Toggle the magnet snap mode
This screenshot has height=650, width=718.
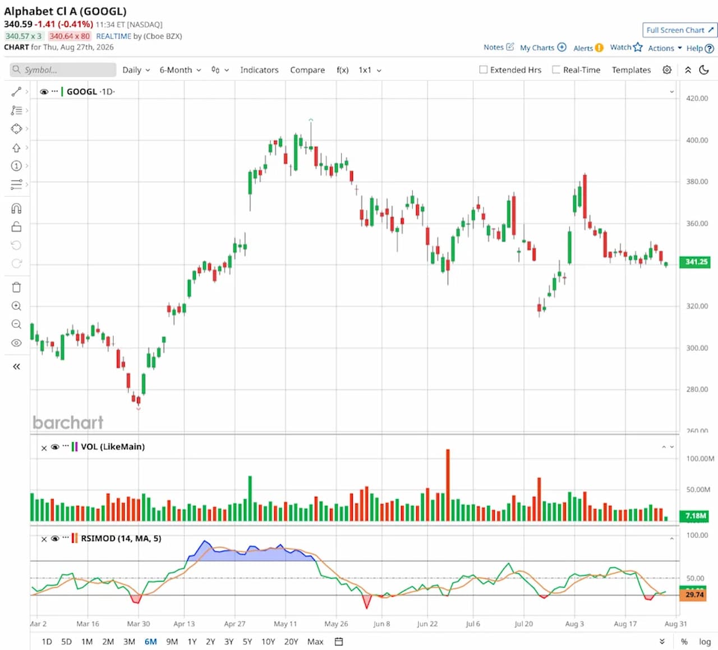click(x=16, y=209)
